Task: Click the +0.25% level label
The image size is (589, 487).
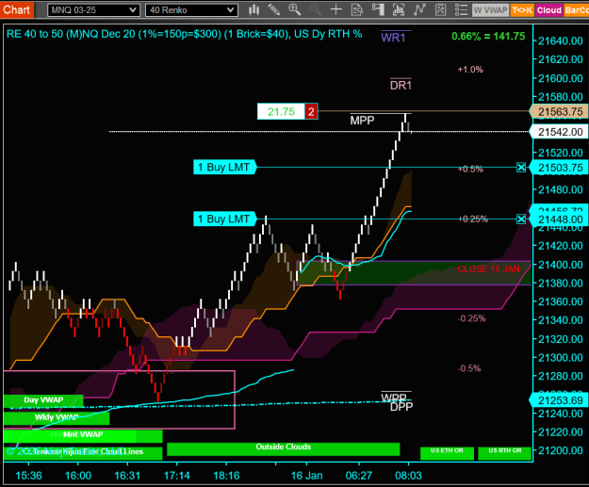Action: coord(472,219)
